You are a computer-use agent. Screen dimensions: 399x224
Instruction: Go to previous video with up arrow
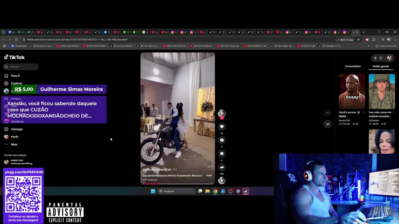tap(327, 113)
